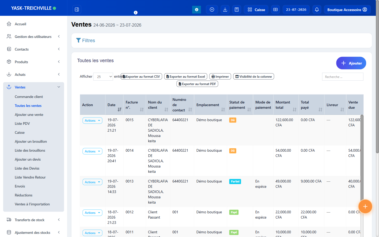Image resolution: width=379 pixels, height=237 pixels.
Task: Click the Contacts address-book icon
Action: (x=9, y=49)
